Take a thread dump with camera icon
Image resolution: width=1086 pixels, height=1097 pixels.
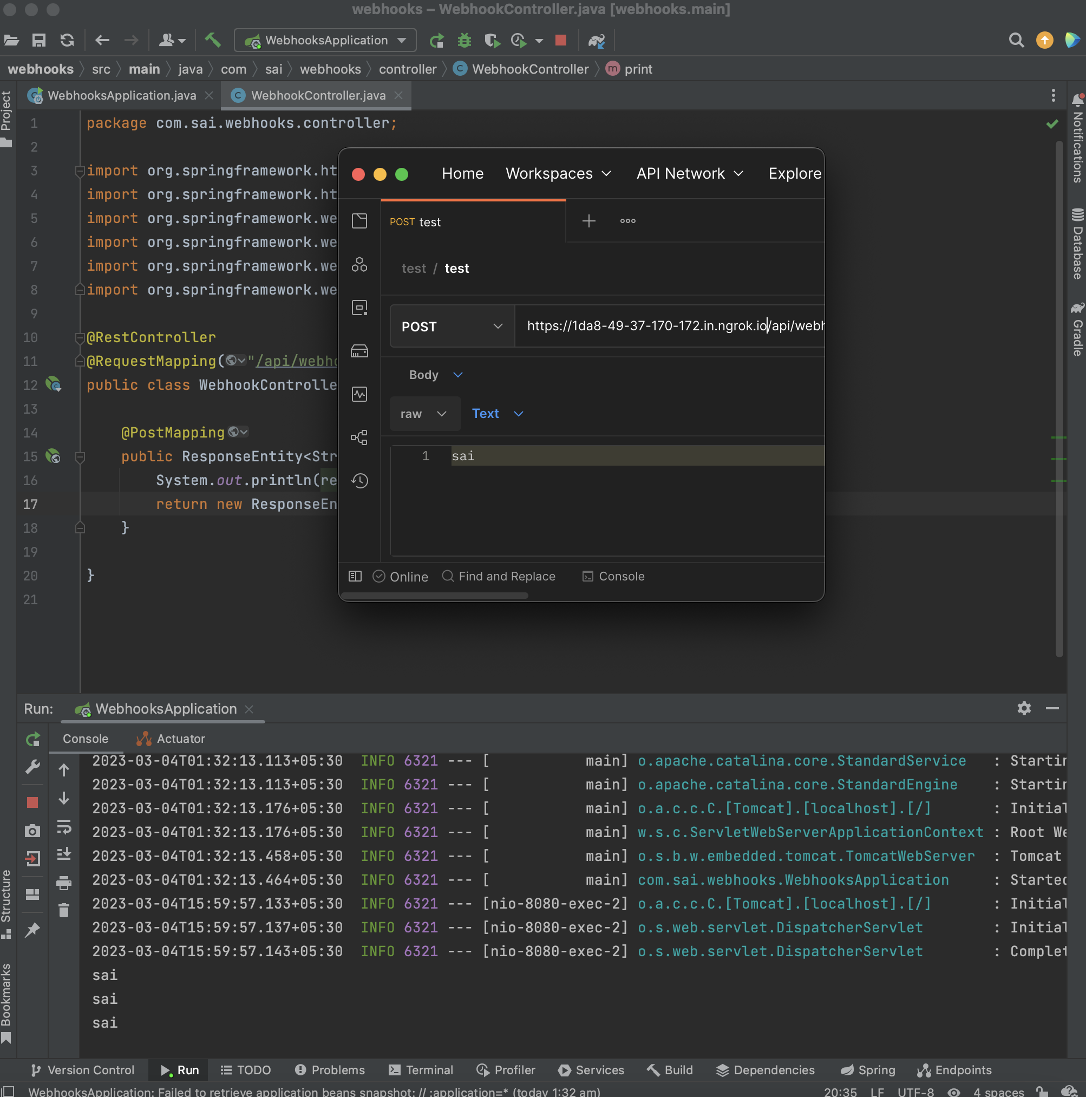pyautogui.click(x=32, y=831)
